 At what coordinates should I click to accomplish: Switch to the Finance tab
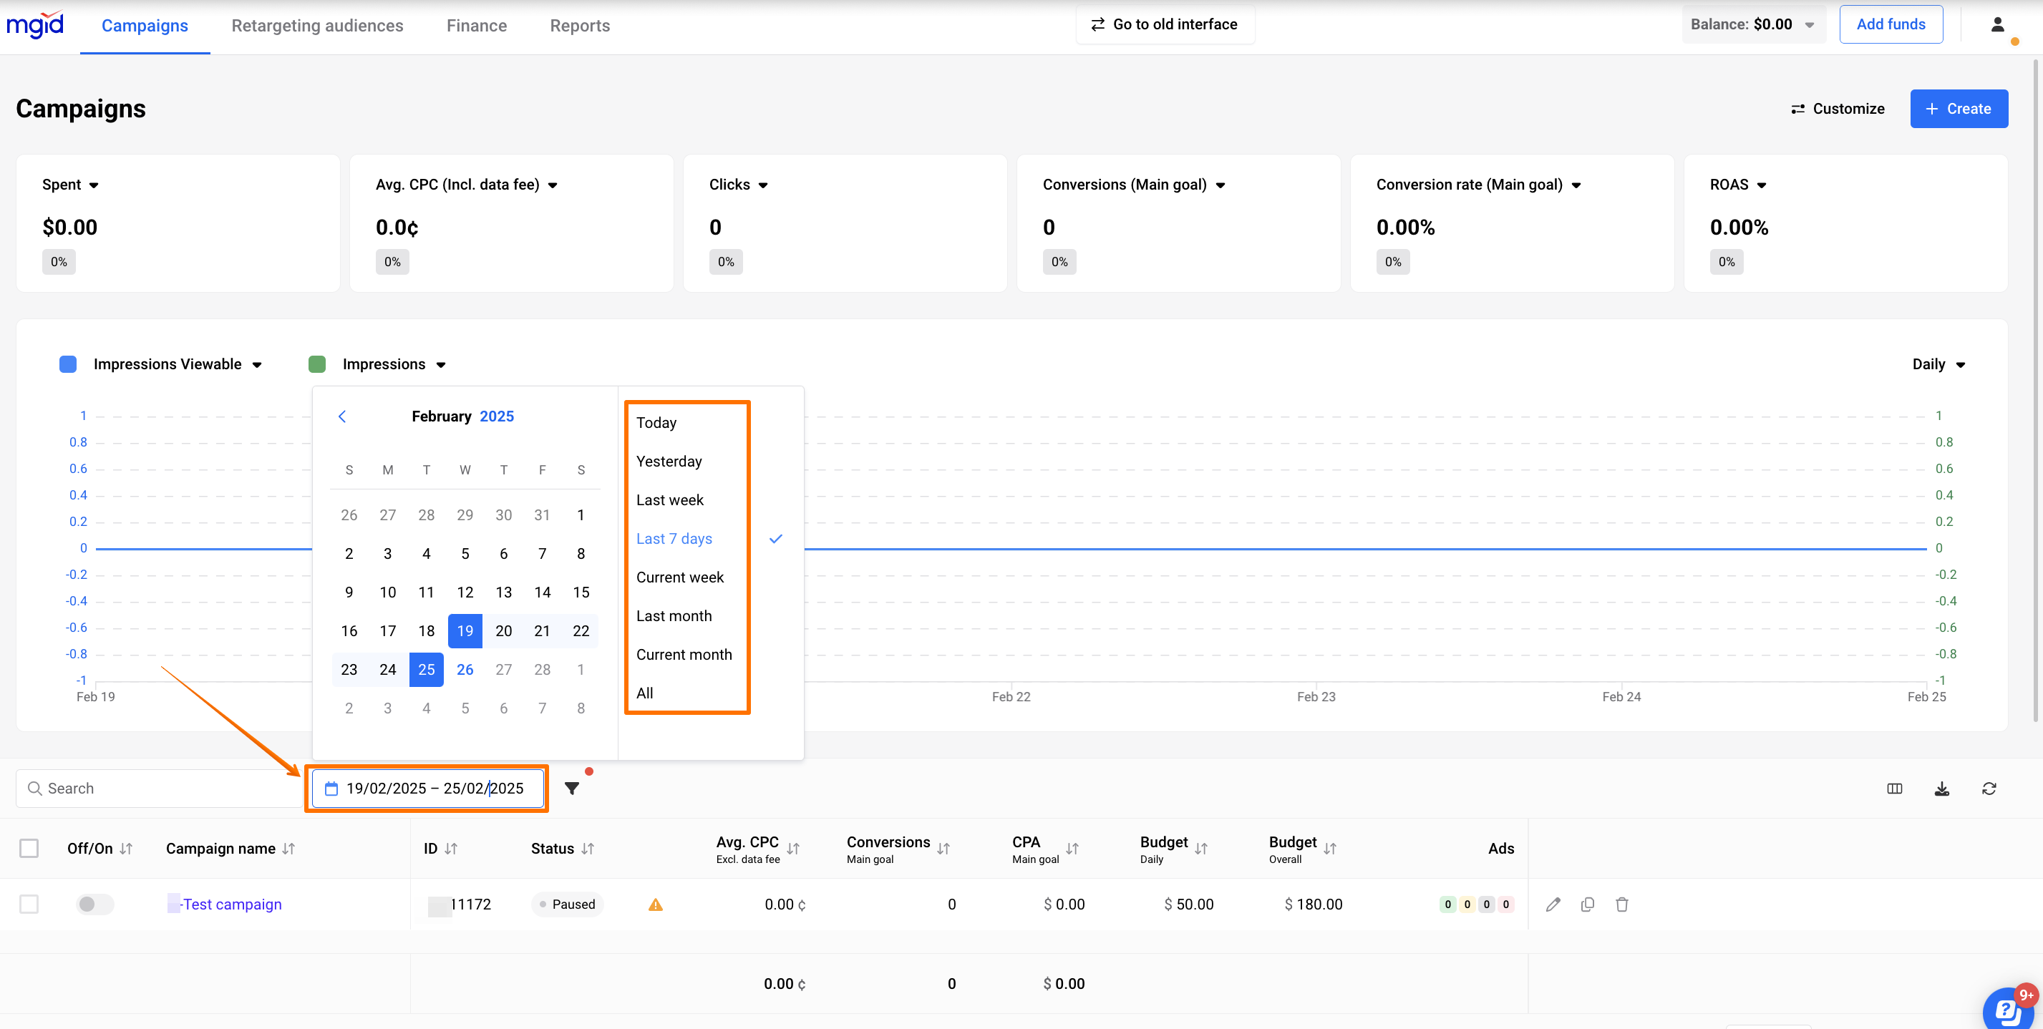476,25
